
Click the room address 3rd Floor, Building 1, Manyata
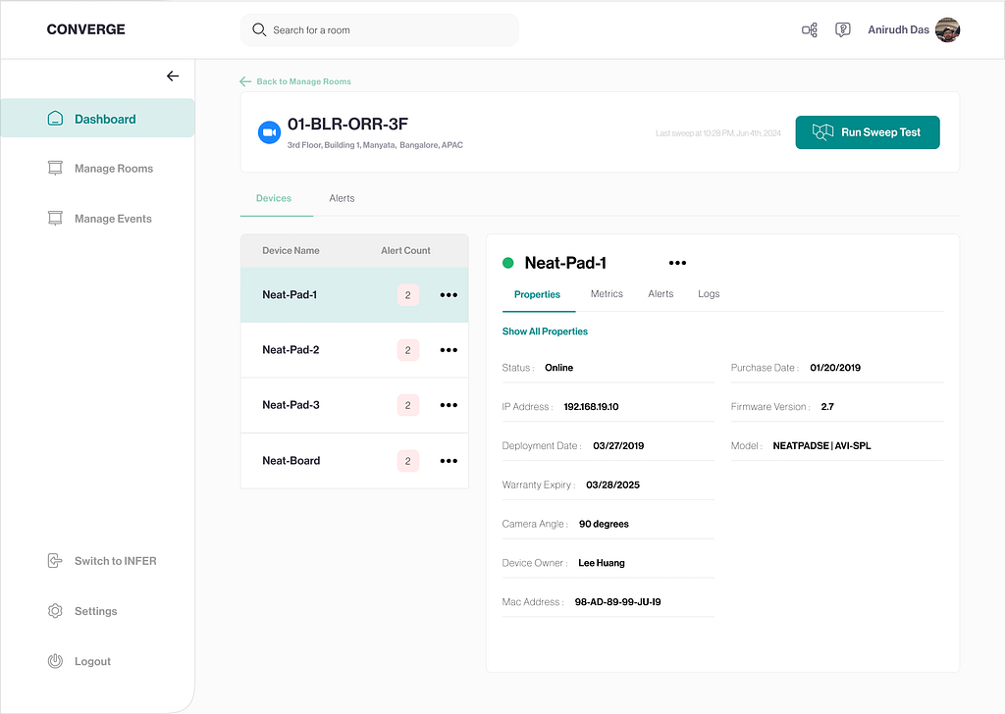click(x=375, y=145)
